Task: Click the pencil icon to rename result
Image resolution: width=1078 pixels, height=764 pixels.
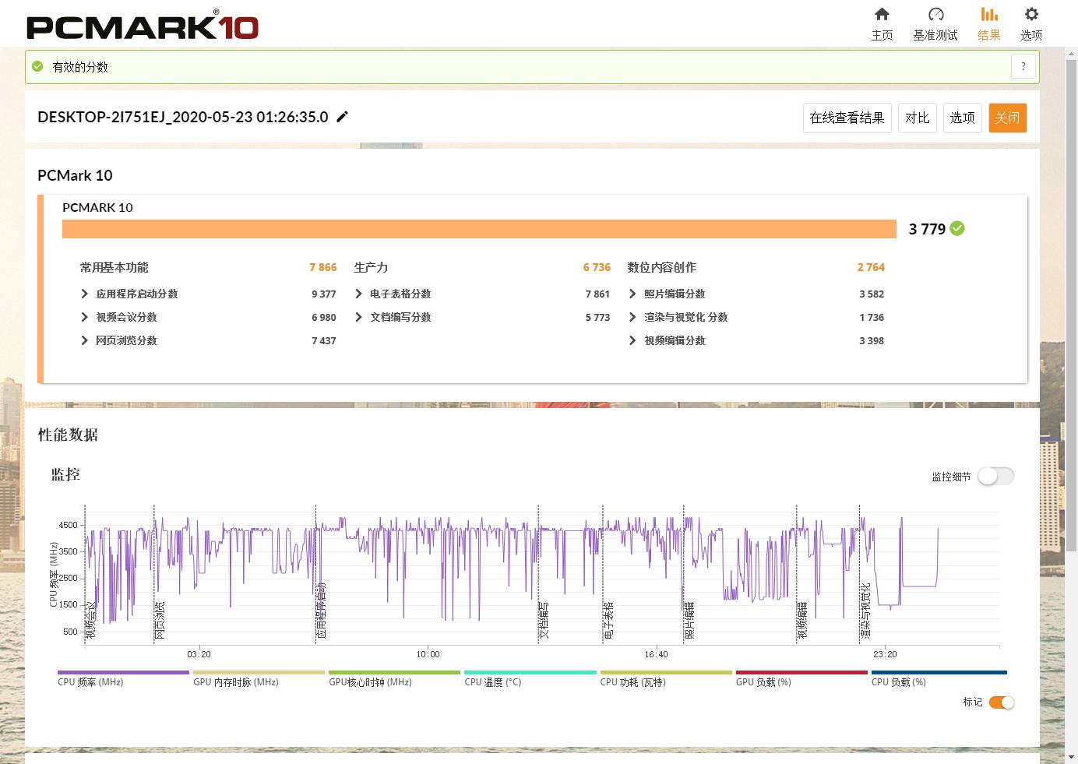Action: point(342,117)
